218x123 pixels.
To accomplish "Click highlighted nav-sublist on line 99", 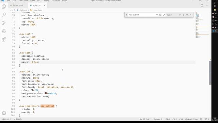I will 47,106.
